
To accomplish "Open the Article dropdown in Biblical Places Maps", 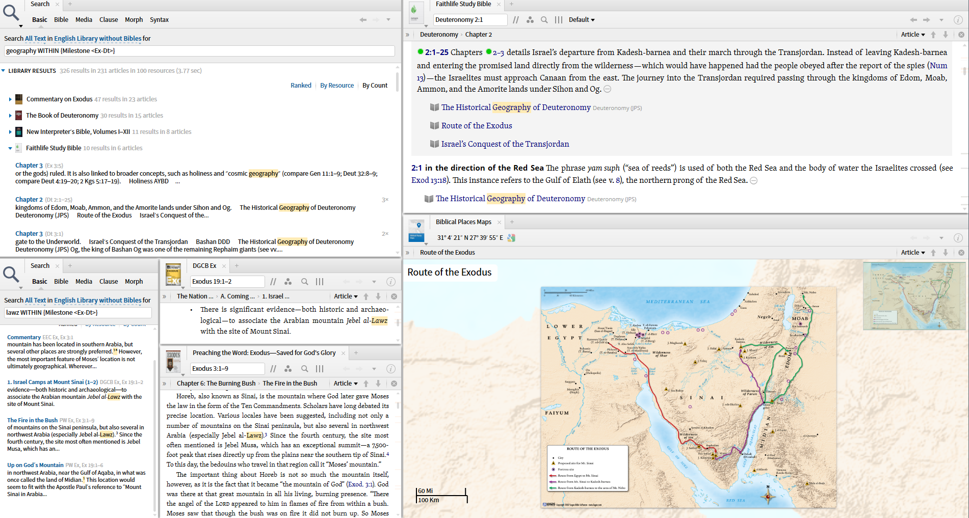I will click(x=913, y=253).
